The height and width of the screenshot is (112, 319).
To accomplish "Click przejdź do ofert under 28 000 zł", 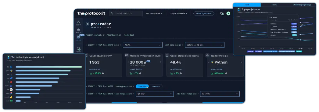I will pos(135,69).
